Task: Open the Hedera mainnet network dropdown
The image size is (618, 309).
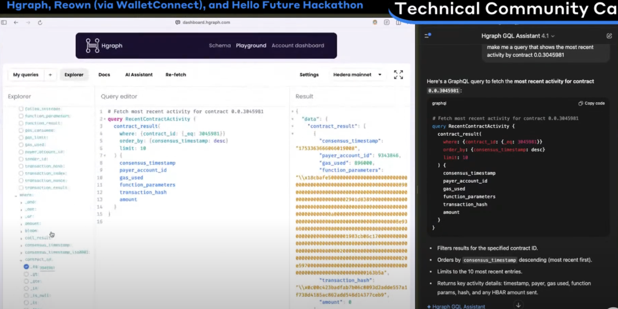Action: point(357,75)
